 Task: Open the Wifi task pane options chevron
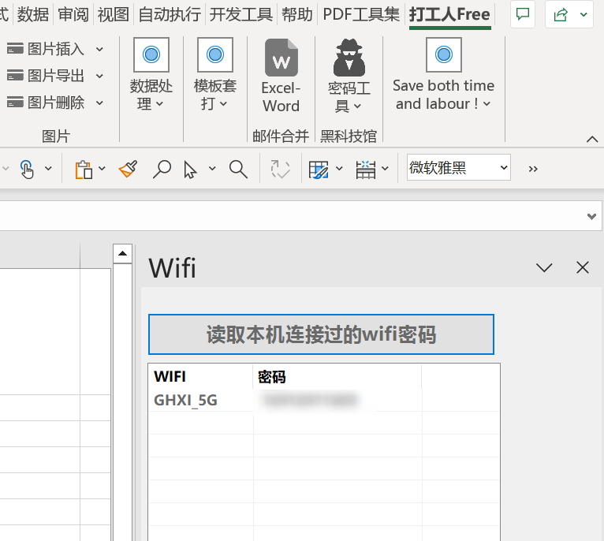pos(544,267)
